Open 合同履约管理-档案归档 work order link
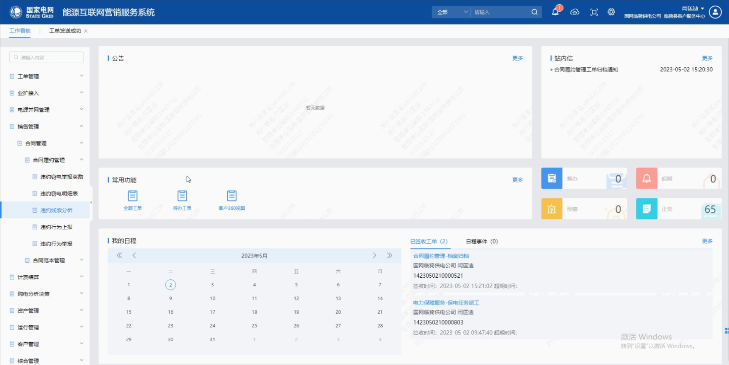Viewport: 729px width, 365px height. (x=441, y=256)
